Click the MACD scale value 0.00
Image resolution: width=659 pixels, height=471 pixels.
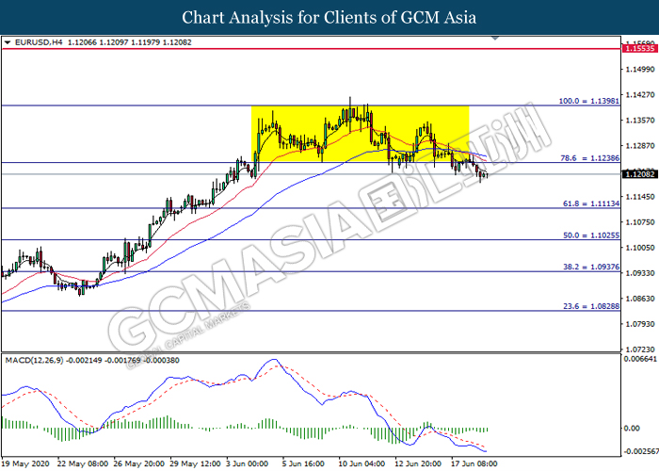[x=632, y=428]
